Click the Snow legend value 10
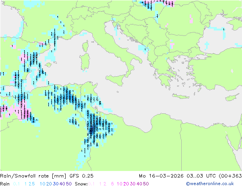Image resolution: width=242 pixels, height=187 pixels. coord(119,184)
